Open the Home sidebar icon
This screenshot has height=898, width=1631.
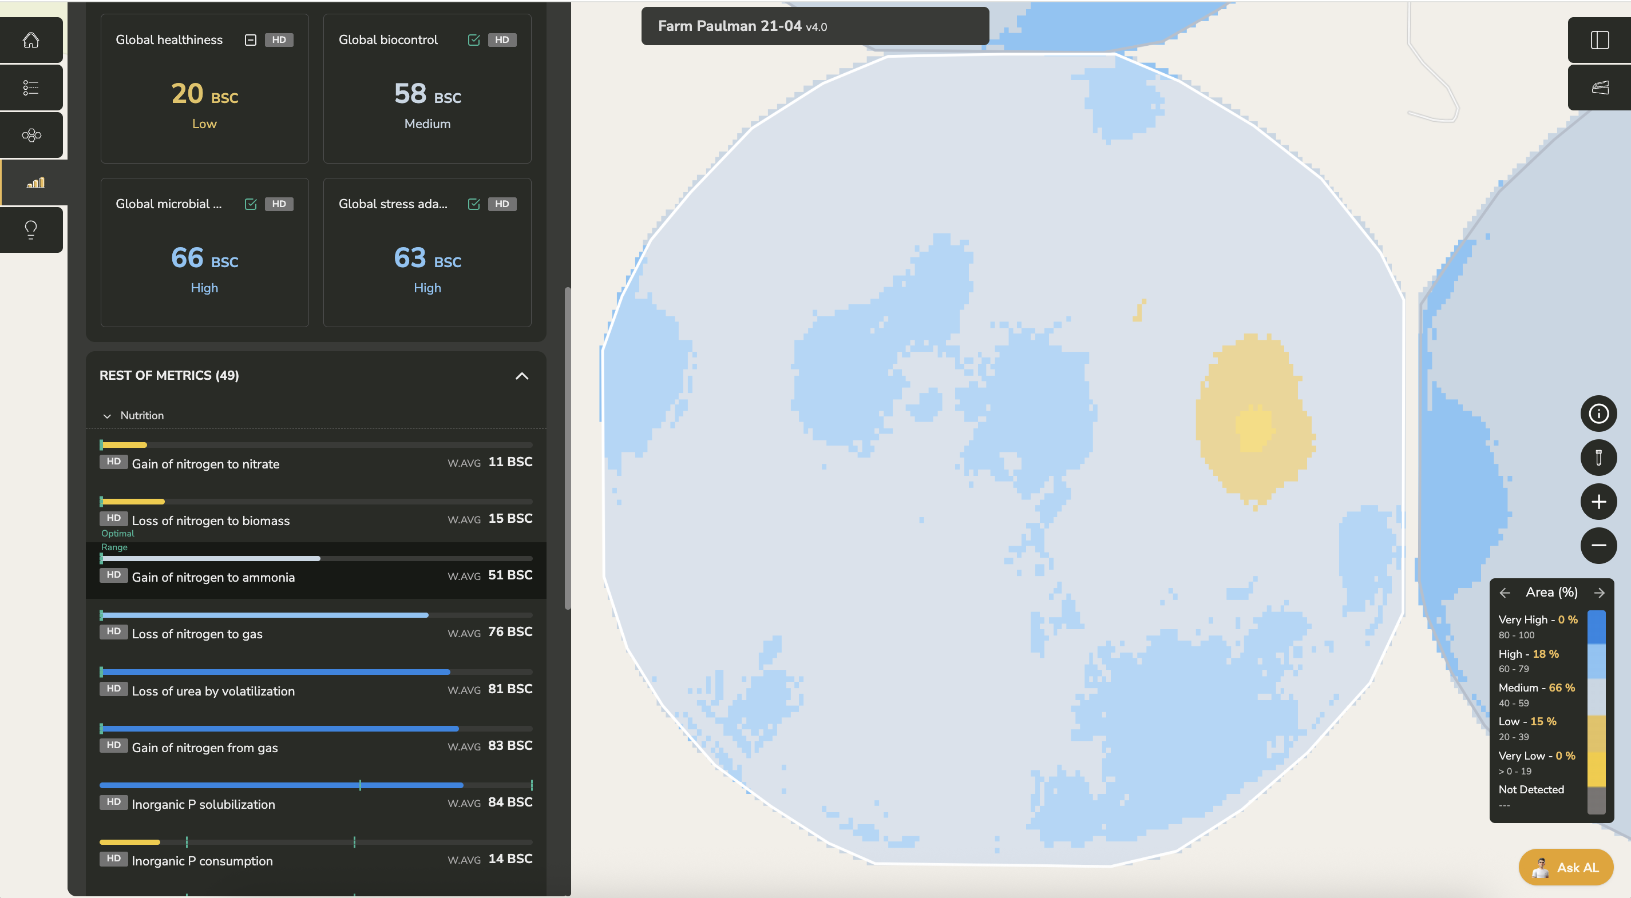pyautogui.click(x=31, y=40)
